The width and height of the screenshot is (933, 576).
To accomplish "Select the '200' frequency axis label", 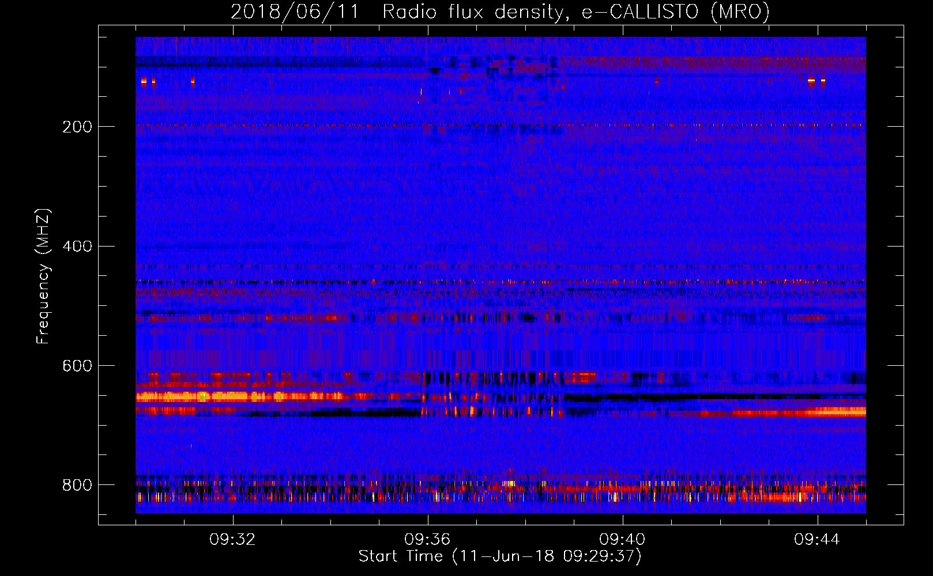I will click(77, 127).
